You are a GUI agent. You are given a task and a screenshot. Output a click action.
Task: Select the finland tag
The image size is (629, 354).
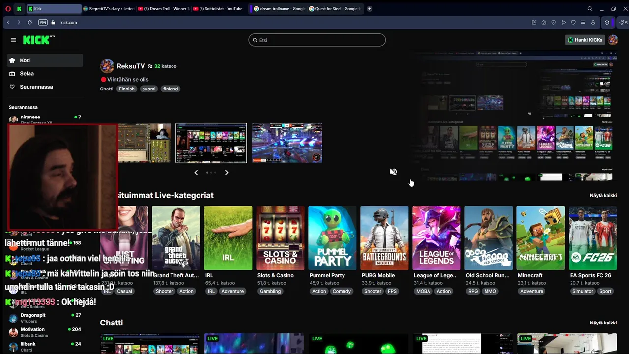point(171,89)
